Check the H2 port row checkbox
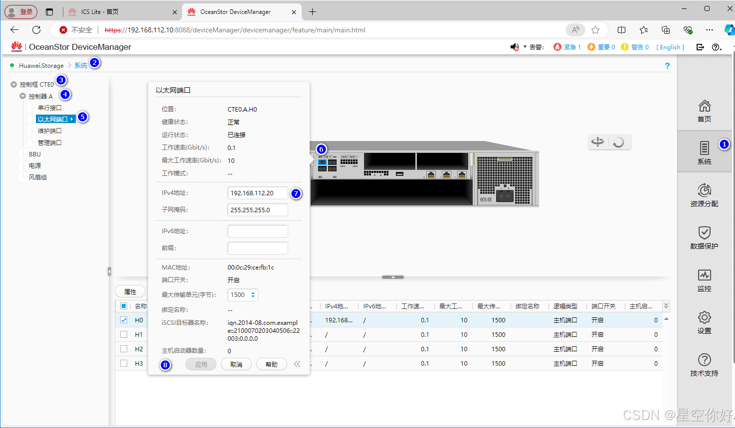 coord(124,349)
